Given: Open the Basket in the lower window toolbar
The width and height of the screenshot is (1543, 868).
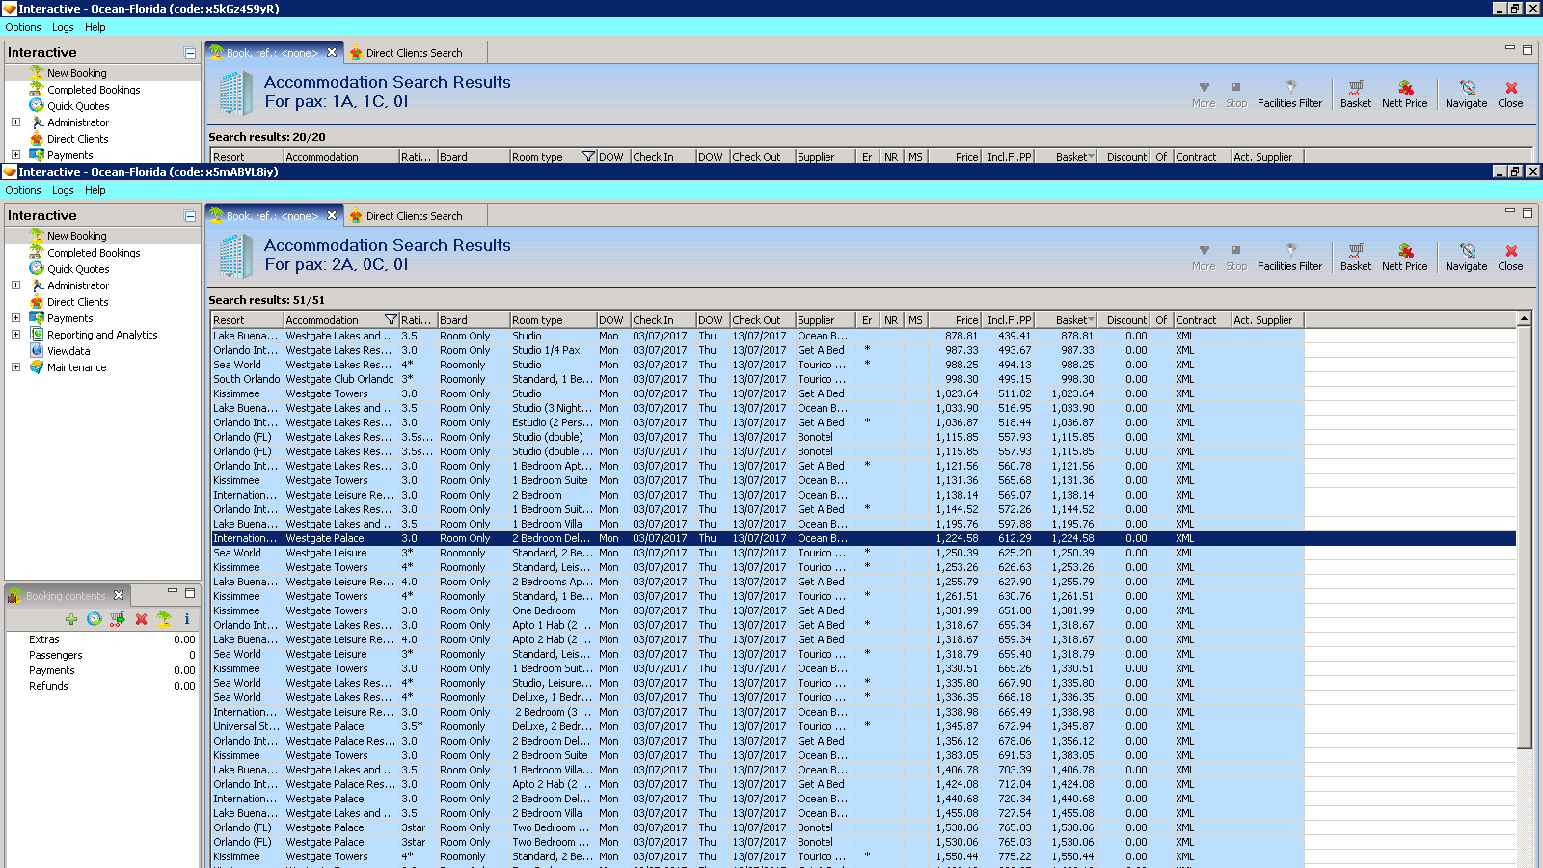Looking at the screenshot, I should pyautogui.click(x=1355, y=257).
